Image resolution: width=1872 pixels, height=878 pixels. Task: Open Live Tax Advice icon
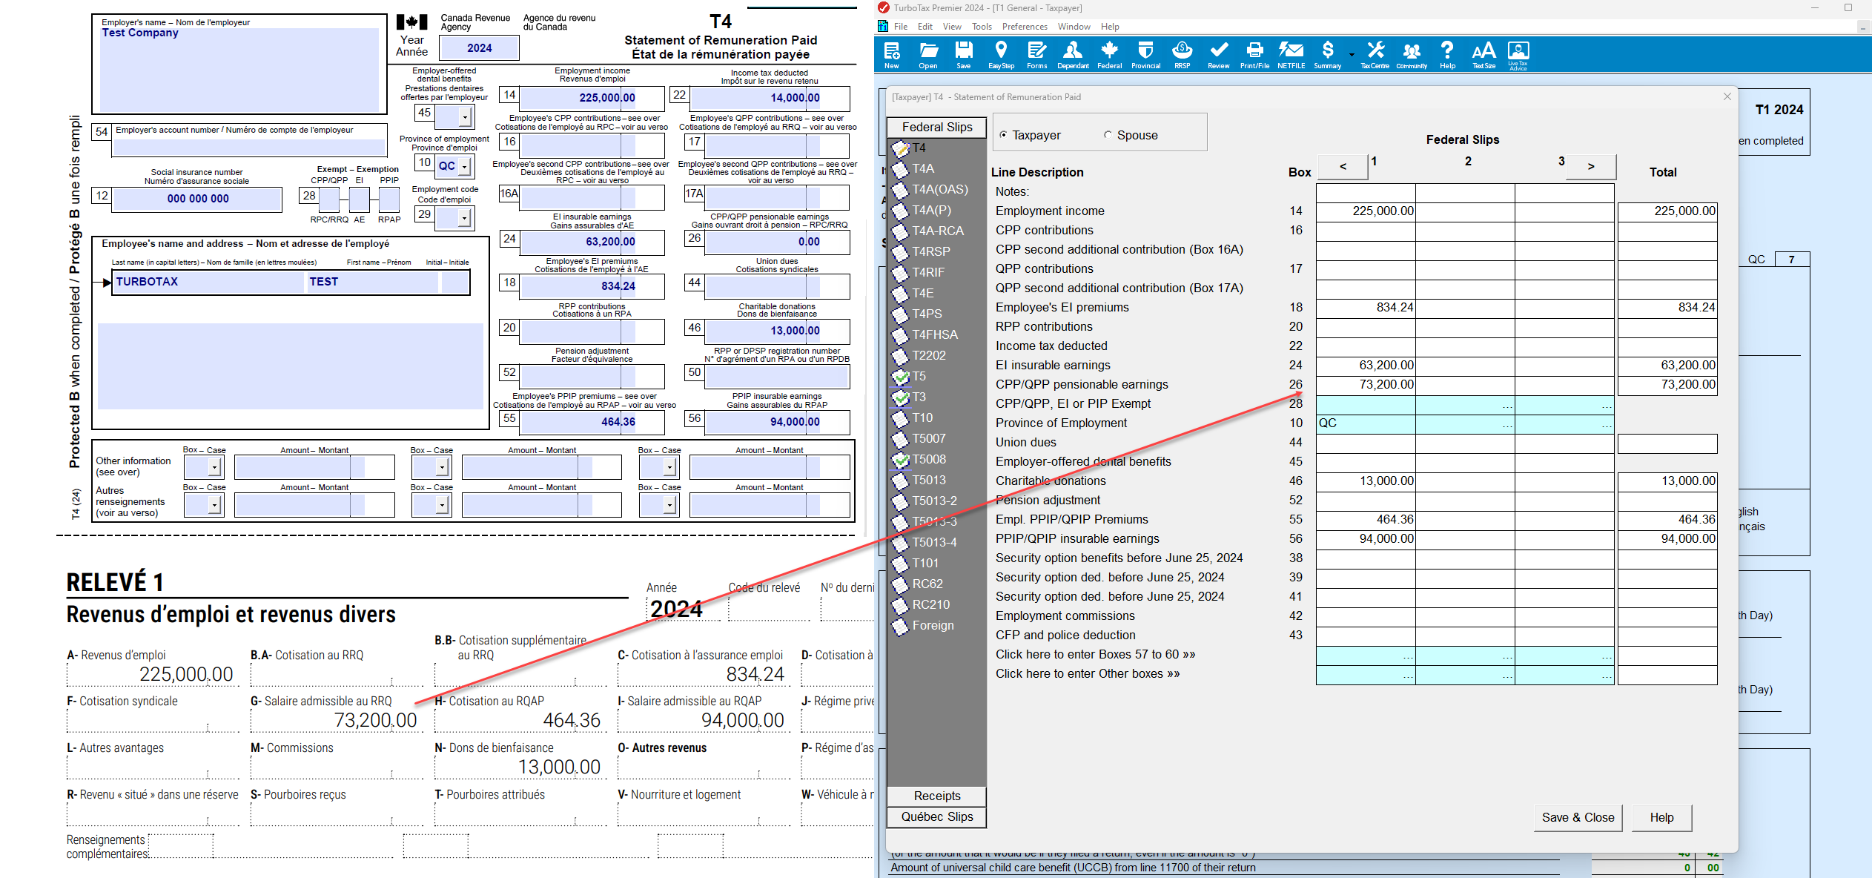tap(1518, 55)
